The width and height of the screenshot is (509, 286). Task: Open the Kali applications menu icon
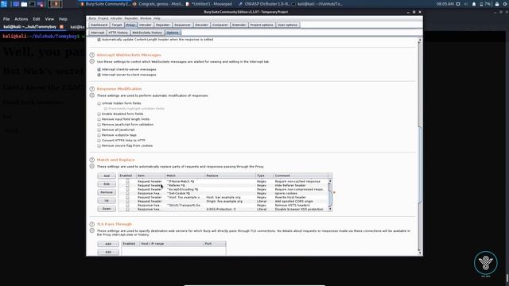(4, 4)
